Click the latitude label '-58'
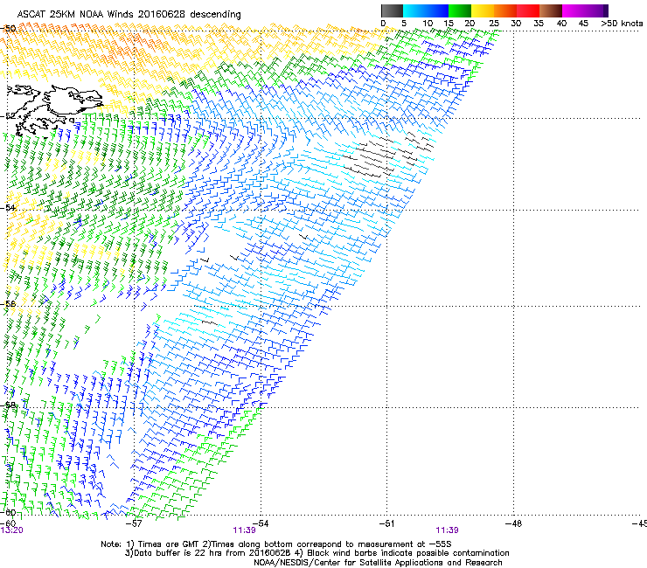Image resolution: width=647 pixels, height=568 pixels. coord(8,405)
